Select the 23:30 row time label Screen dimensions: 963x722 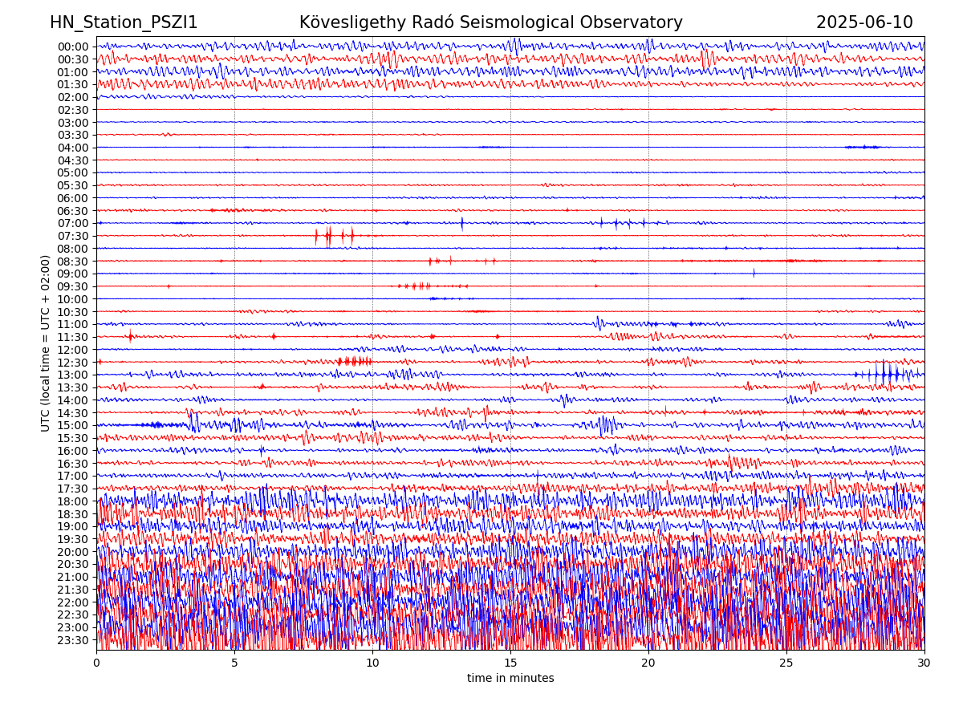point(73,640)
